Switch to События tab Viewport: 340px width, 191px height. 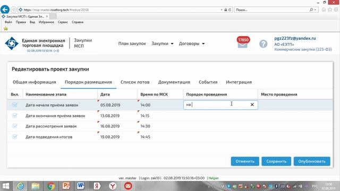click(x=208, y=82)
